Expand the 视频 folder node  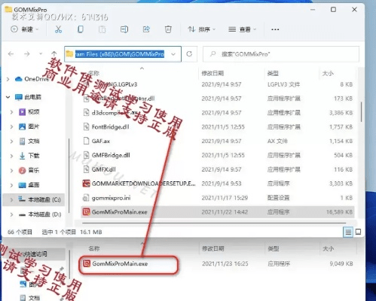coord(11,112)
